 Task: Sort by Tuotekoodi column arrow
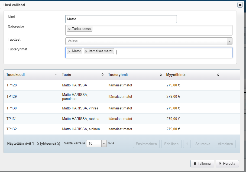56,75
